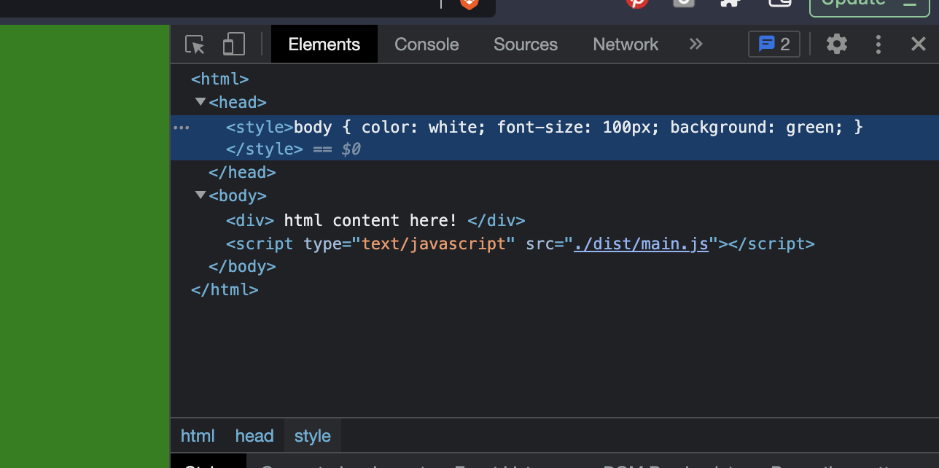Click the style breadcrumb

[313, 436]
